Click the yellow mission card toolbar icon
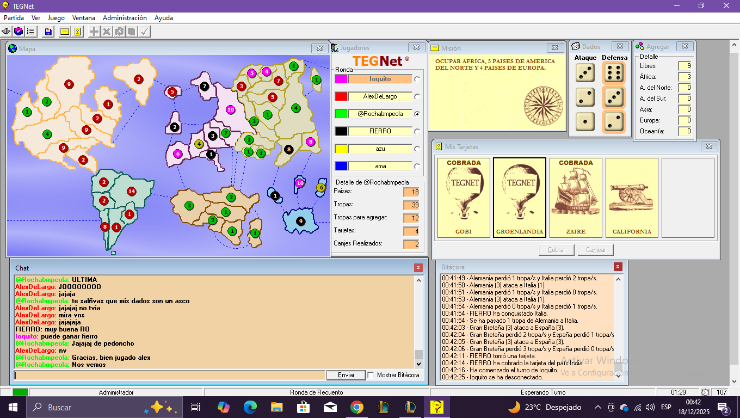This screenshot has width=740, height=418. [x=65, y=32]
